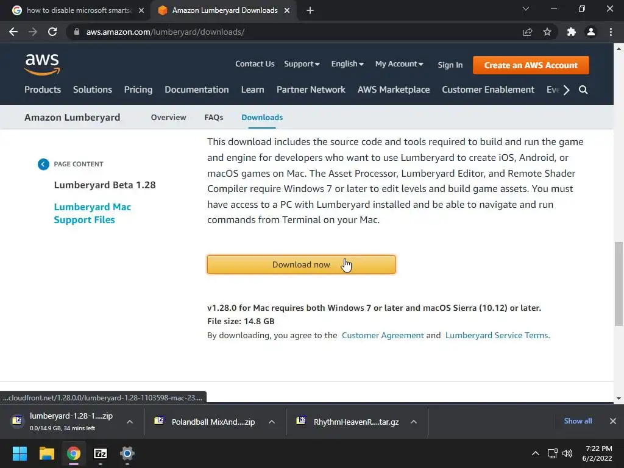Image resolution: width=624 pixels, height=468 pixels.
Task: Open the Chrome profile avatar icon
Action: click(591, 32)
